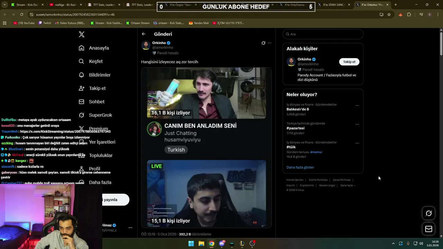Open Sohbet messages

pos(91,102)
